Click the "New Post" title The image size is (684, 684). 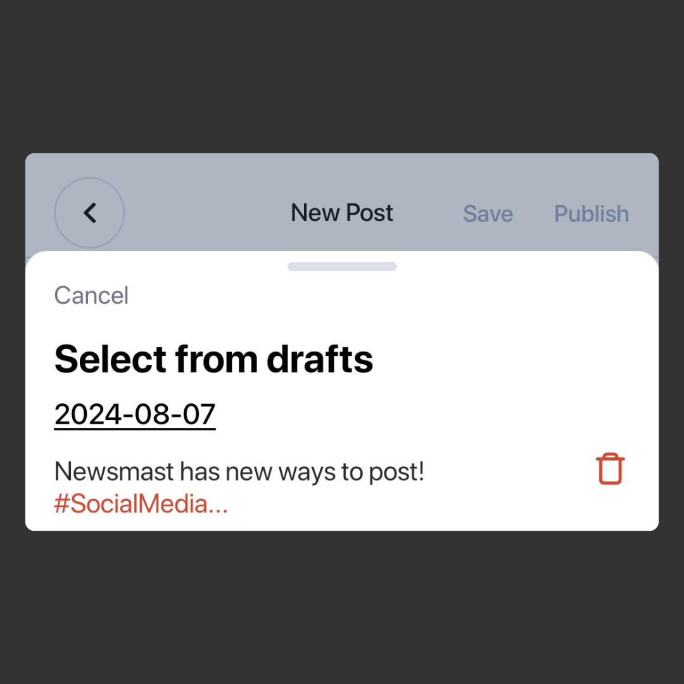click(x=342, y=213)
